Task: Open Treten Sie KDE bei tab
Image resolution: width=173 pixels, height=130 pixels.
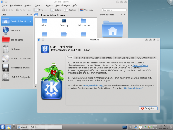Action: click(x=124, y=58)
